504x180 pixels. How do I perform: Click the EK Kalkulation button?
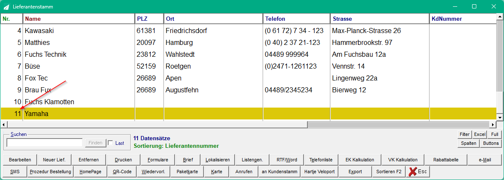click(x=360, y=160)
